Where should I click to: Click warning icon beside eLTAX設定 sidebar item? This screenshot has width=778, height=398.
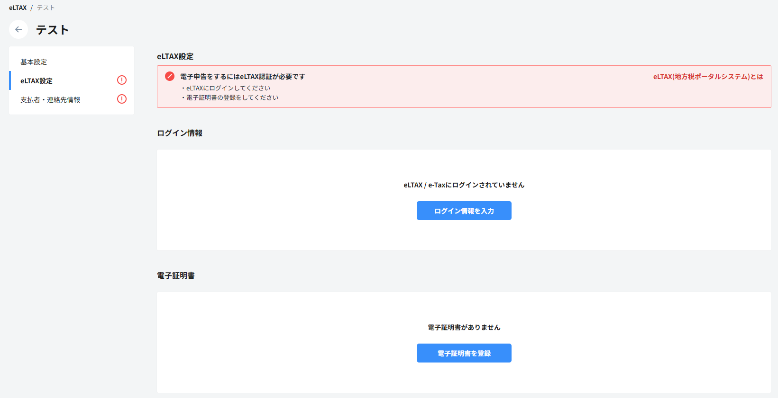122,80
